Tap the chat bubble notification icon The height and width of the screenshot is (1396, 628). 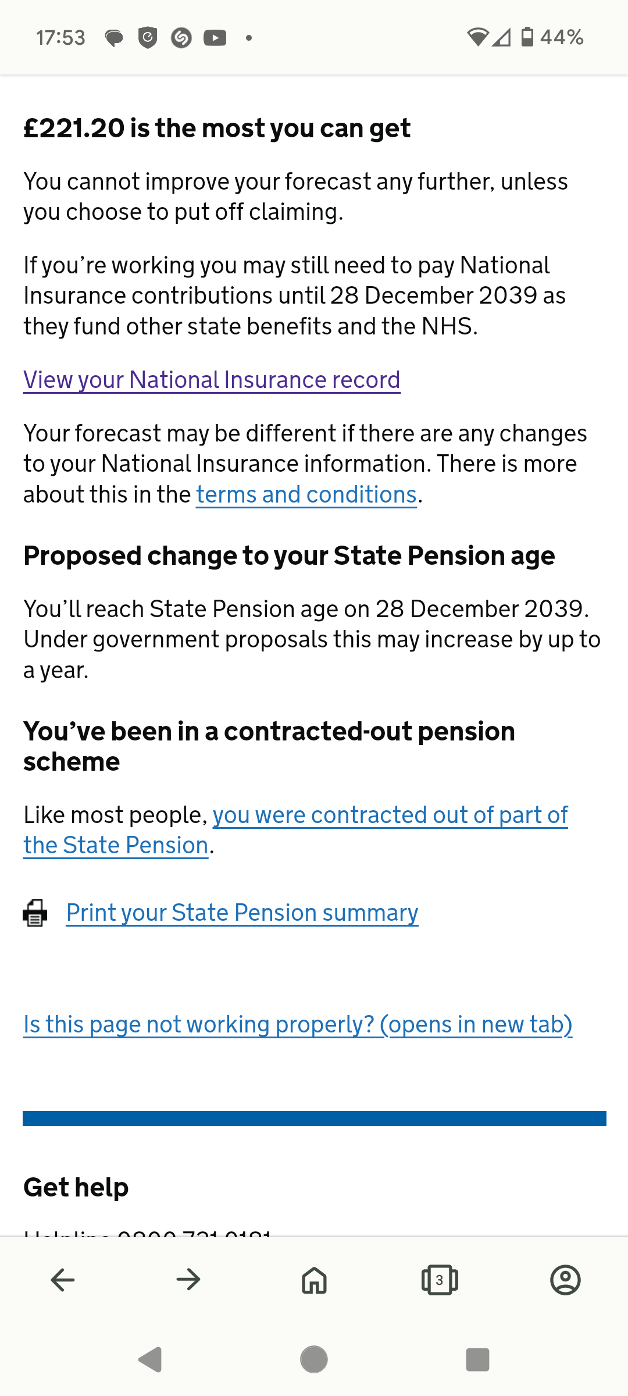tap(114, 38)
